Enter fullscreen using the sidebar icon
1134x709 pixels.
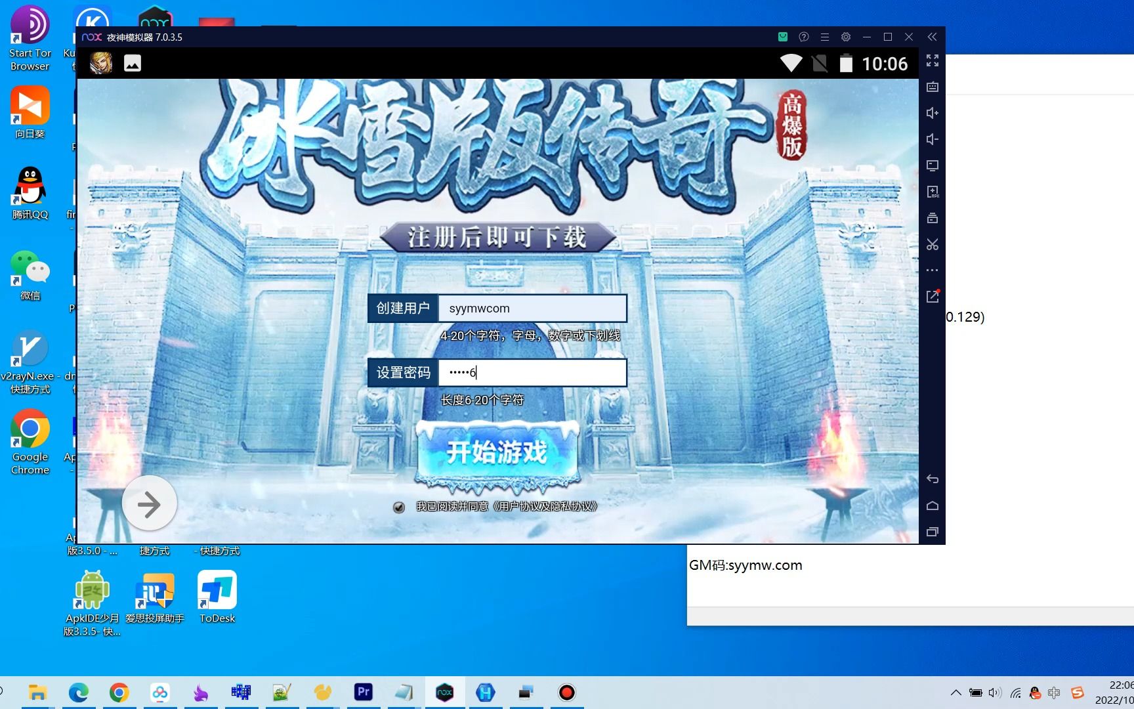coord(932,61)
